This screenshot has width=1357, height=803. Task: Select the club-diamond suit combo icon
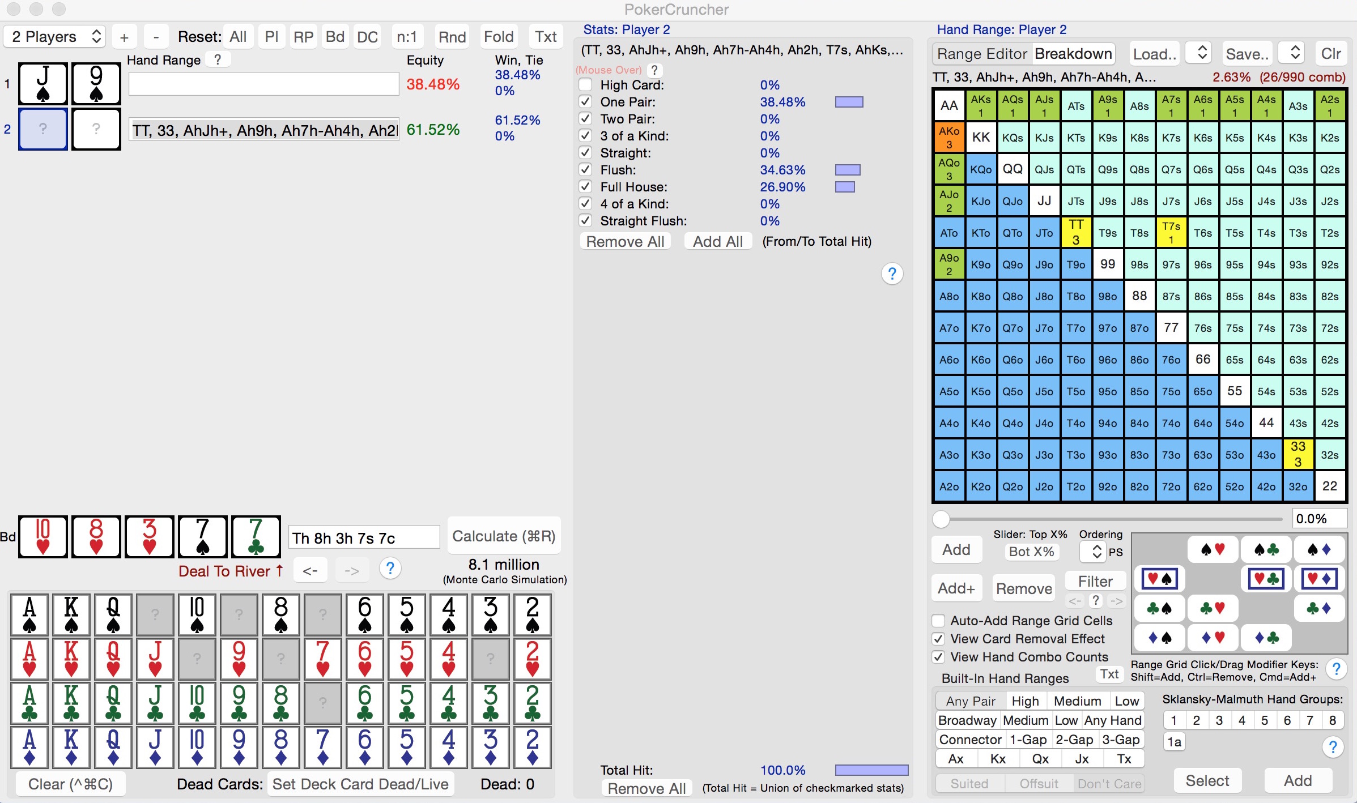pyautogui.click(x=1319, y=608)
